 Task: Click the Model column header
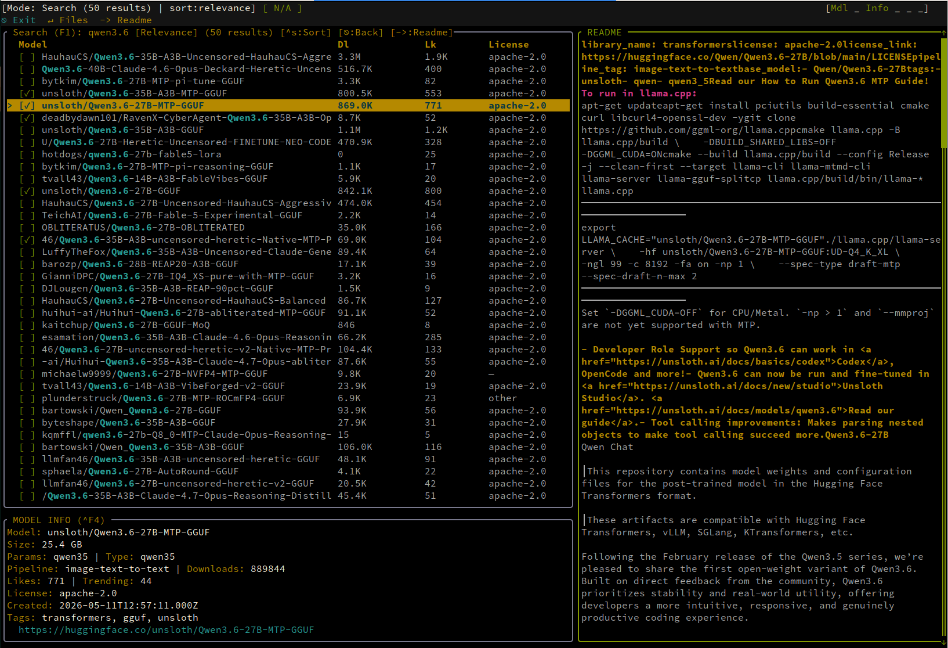point(33,45)
